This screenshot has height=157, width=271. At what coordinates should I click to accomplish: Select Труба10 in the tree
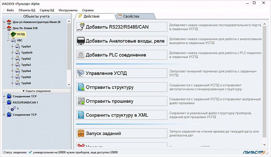[27, 53]
